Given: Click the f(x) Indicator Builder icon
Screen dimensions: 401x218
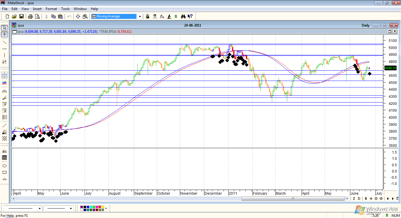Looking at the screenshot, I should click(162, 17).
